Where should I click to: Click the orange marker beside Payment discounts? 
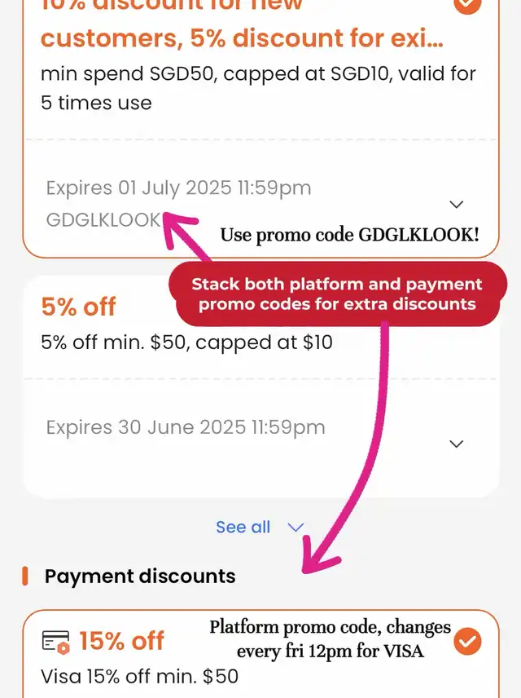coord(25,577)
